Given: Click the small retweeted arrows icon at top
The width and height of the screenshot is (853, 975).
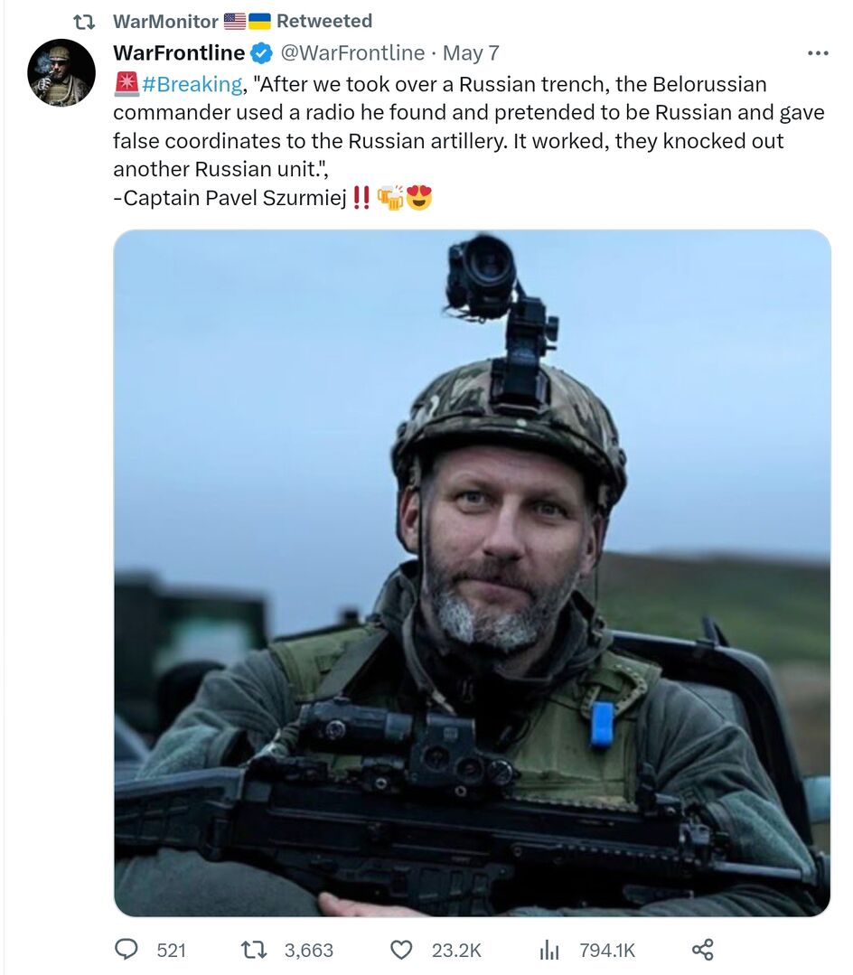Looking at the screenshot, I should click(83, 21).
